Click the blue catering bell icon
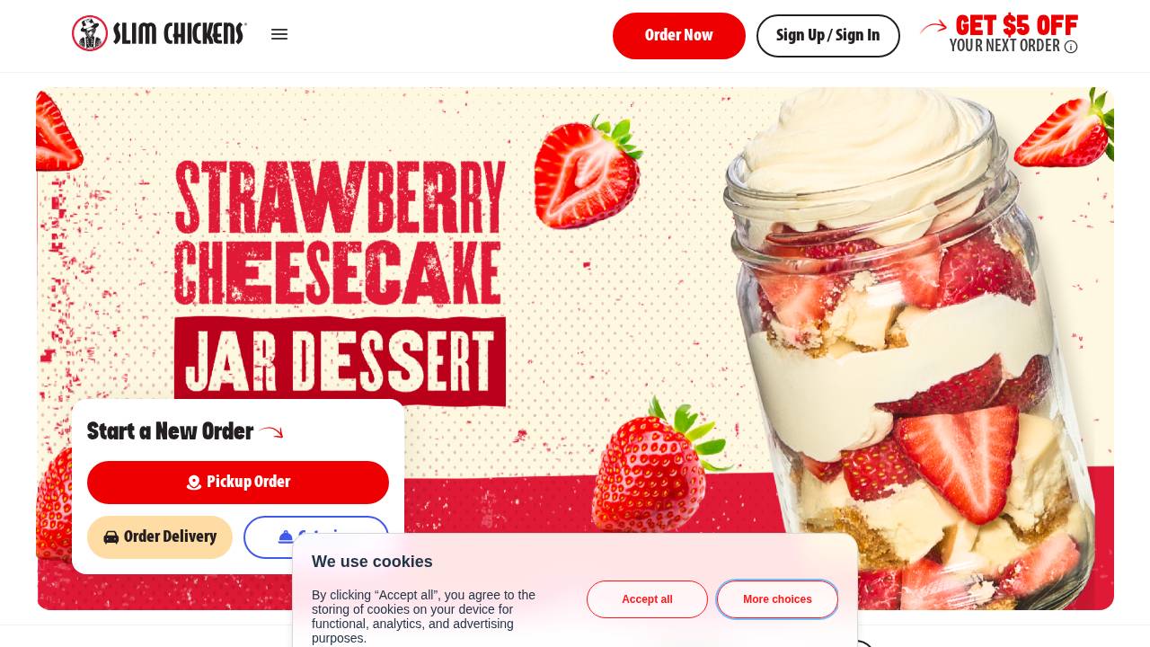This screenshot has height=647, width=1150. click(x=286, y=536)
